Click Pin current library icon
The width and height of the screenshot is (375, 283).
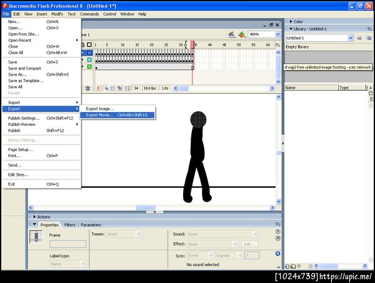[x=359, y=38]
